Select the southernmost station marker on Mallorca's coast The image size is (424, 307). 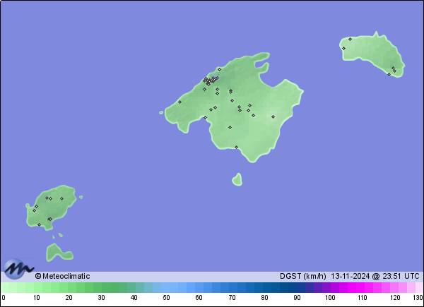click(236, 148)
